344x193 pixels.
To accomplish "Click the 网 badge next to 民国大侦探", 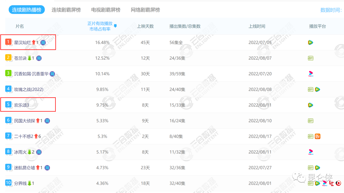I will (x=47, y=121).
